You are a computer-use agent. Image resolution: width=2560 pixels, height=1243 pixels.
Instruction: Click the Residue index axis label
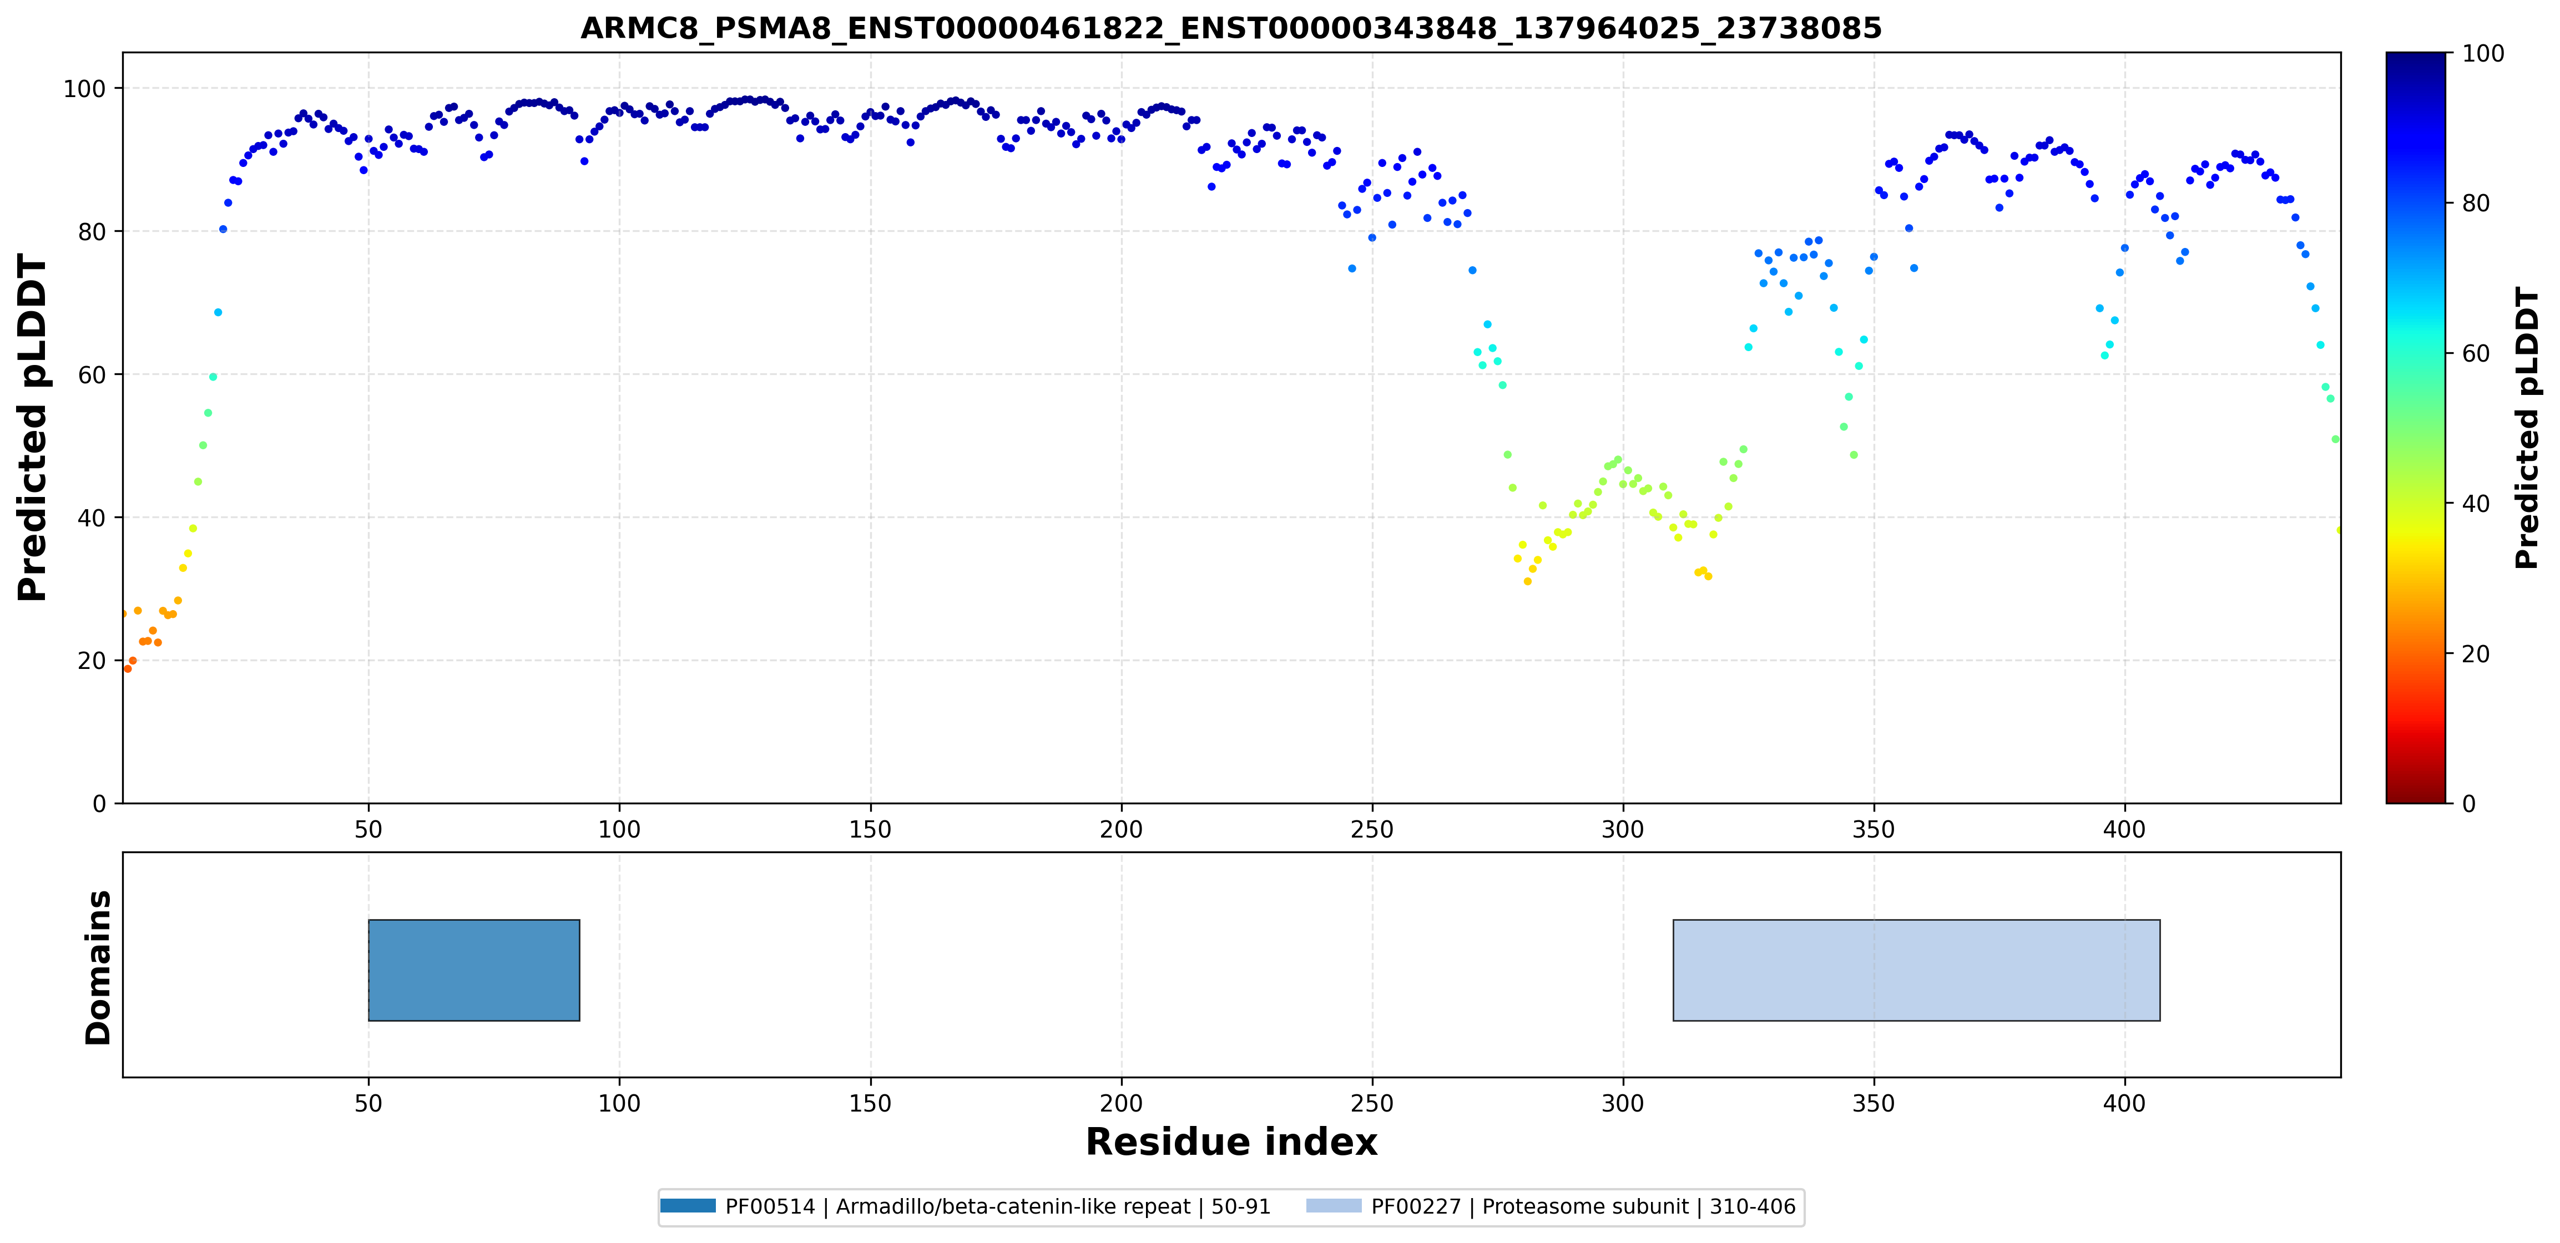click(x=1231, y=1143)
